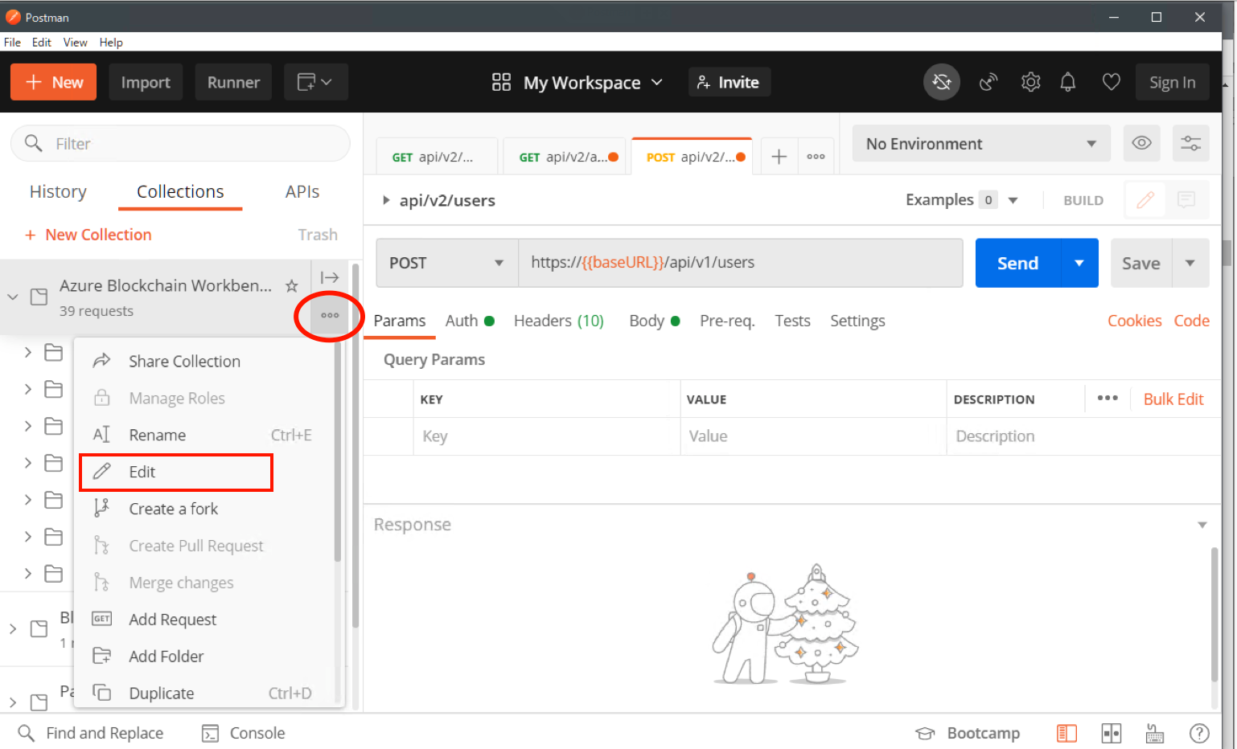
Task: Open the Body request tab
Action: tap(654, 321)
